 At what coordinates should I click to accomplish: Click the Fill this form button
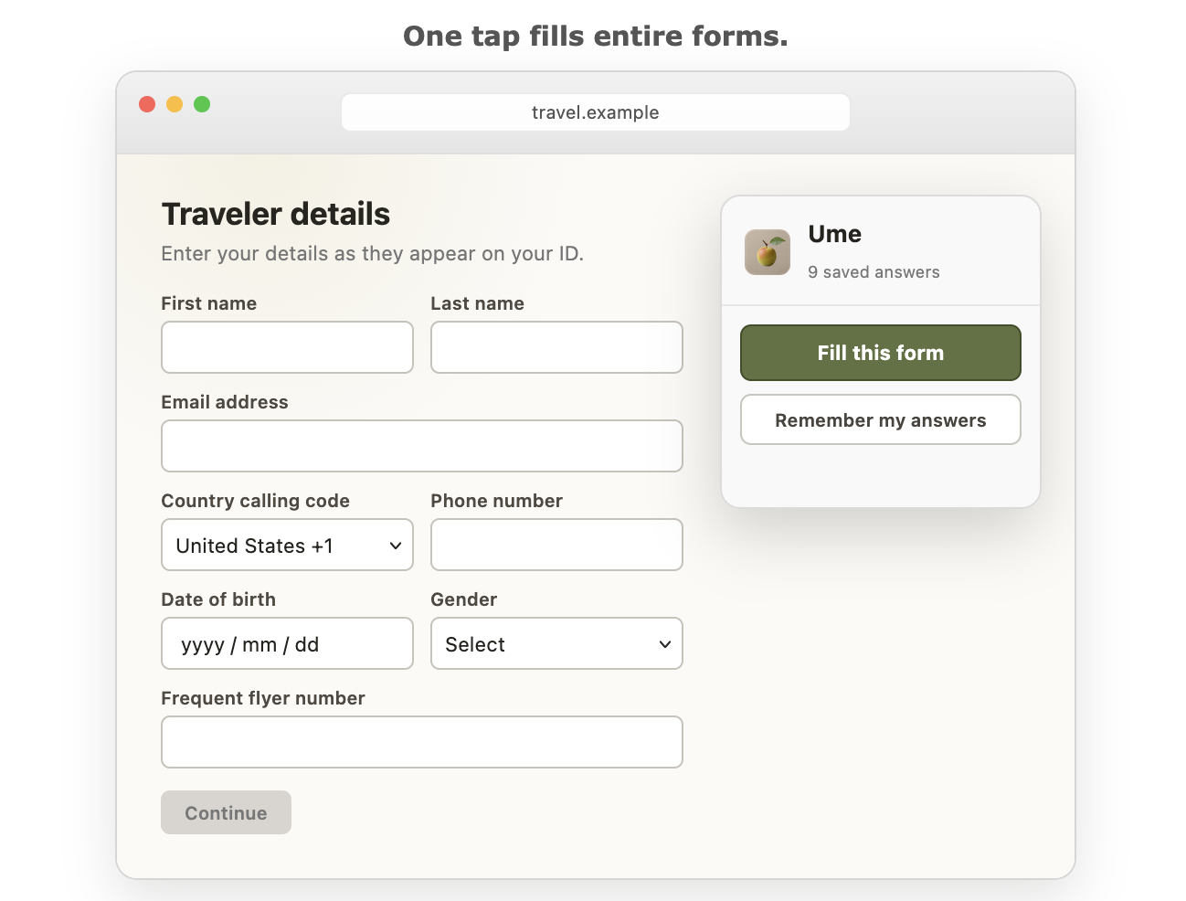click(881, 353)
